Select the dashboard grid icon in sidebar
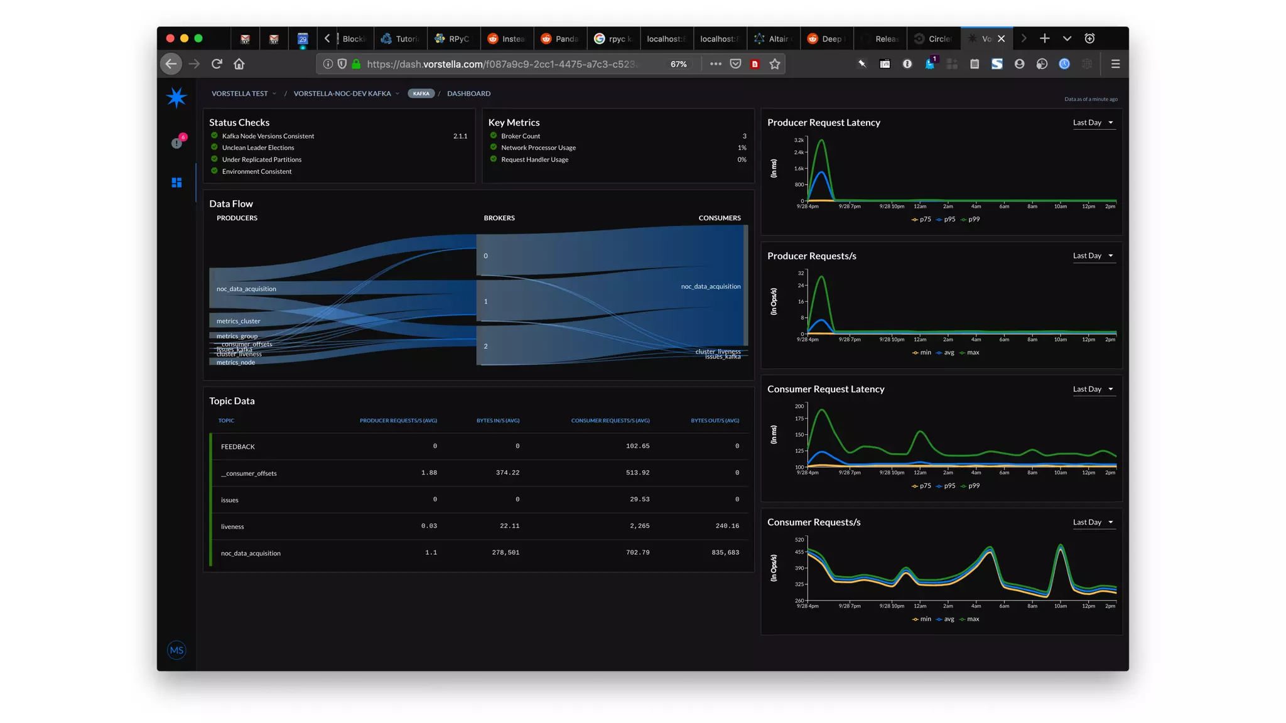The height and width of the screenshot is (723, 1286). point(176,183)
